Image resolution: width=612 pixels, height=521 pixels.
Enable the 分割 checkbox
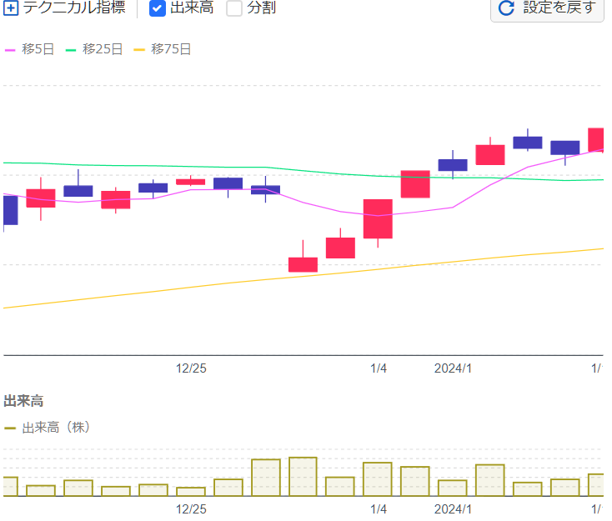(234, 8)
